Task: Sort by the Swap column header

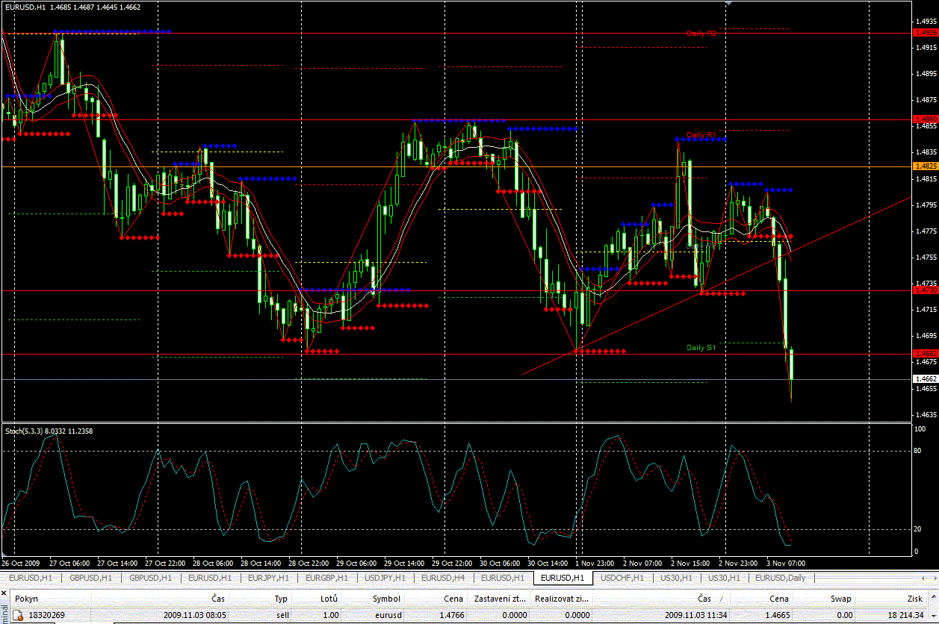Action: coord(840,599)
